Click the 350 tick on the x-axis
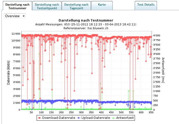 coord(91,112)
